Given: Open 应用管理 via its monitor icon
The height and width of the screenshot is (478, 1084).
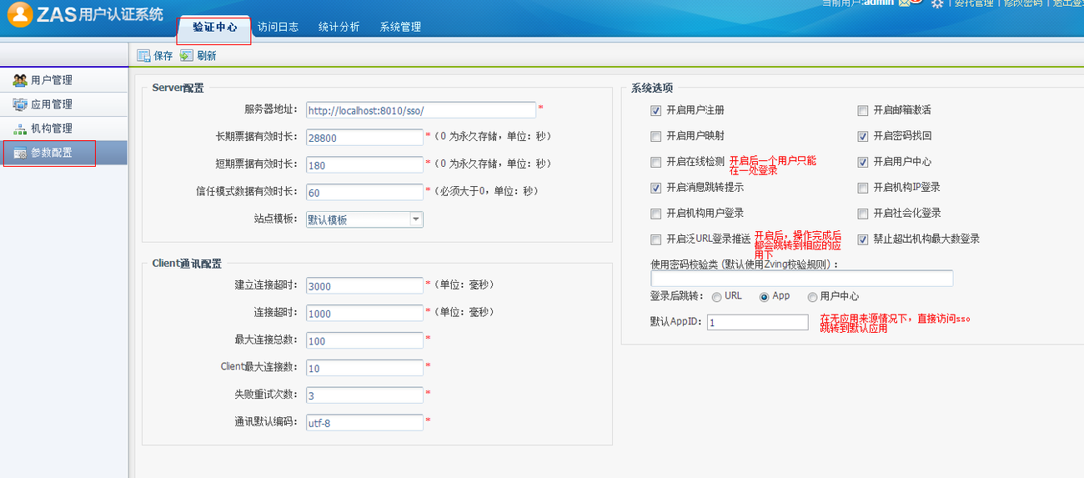Looking at the screenshot, I should [x=20, y=104].
